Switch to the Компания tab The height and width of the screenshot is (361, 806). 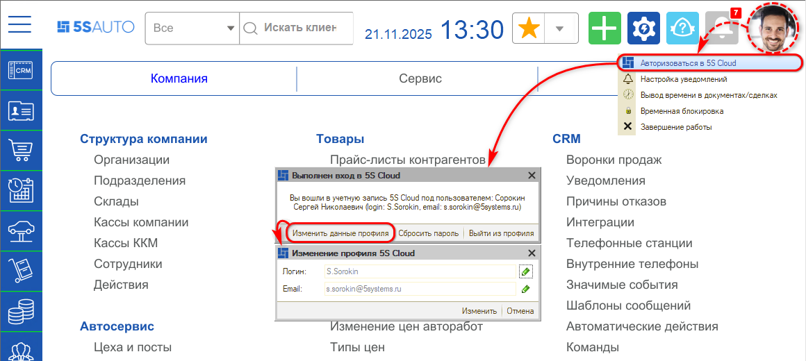179,78
